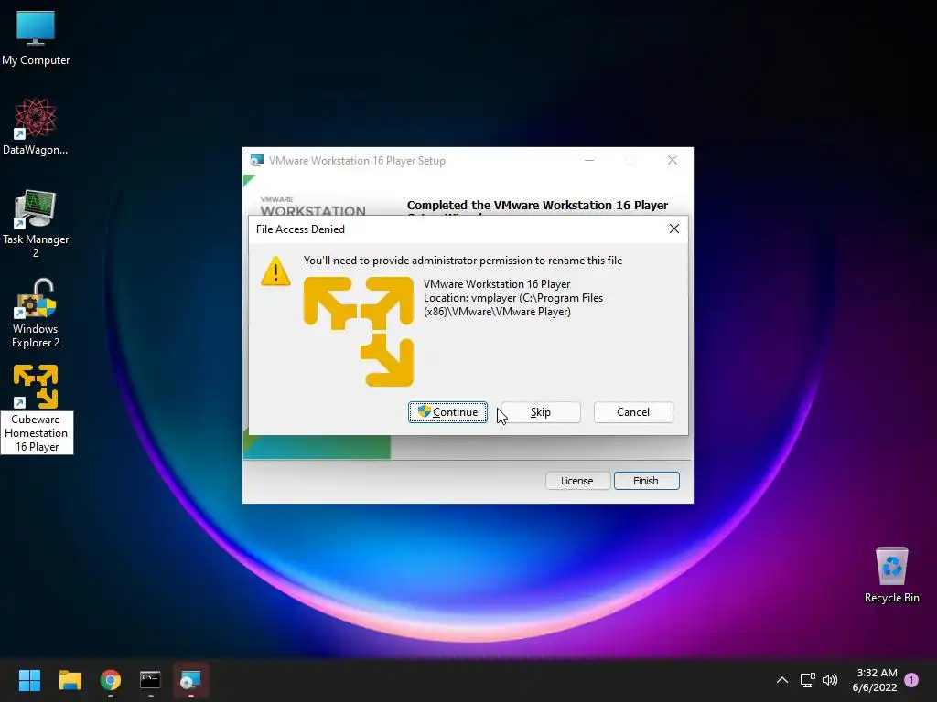
Task: Open the Command Prompt taskbar icon
Action: click(150, 680)
